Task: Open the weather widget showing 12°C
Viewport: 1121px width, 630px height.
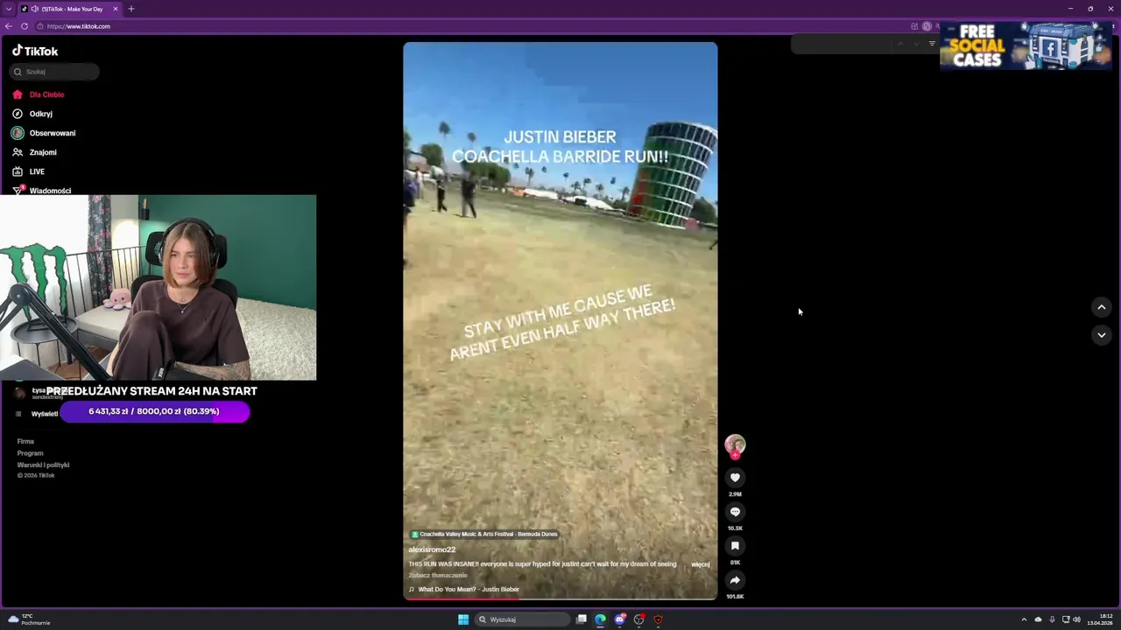Action: [29, 619]
